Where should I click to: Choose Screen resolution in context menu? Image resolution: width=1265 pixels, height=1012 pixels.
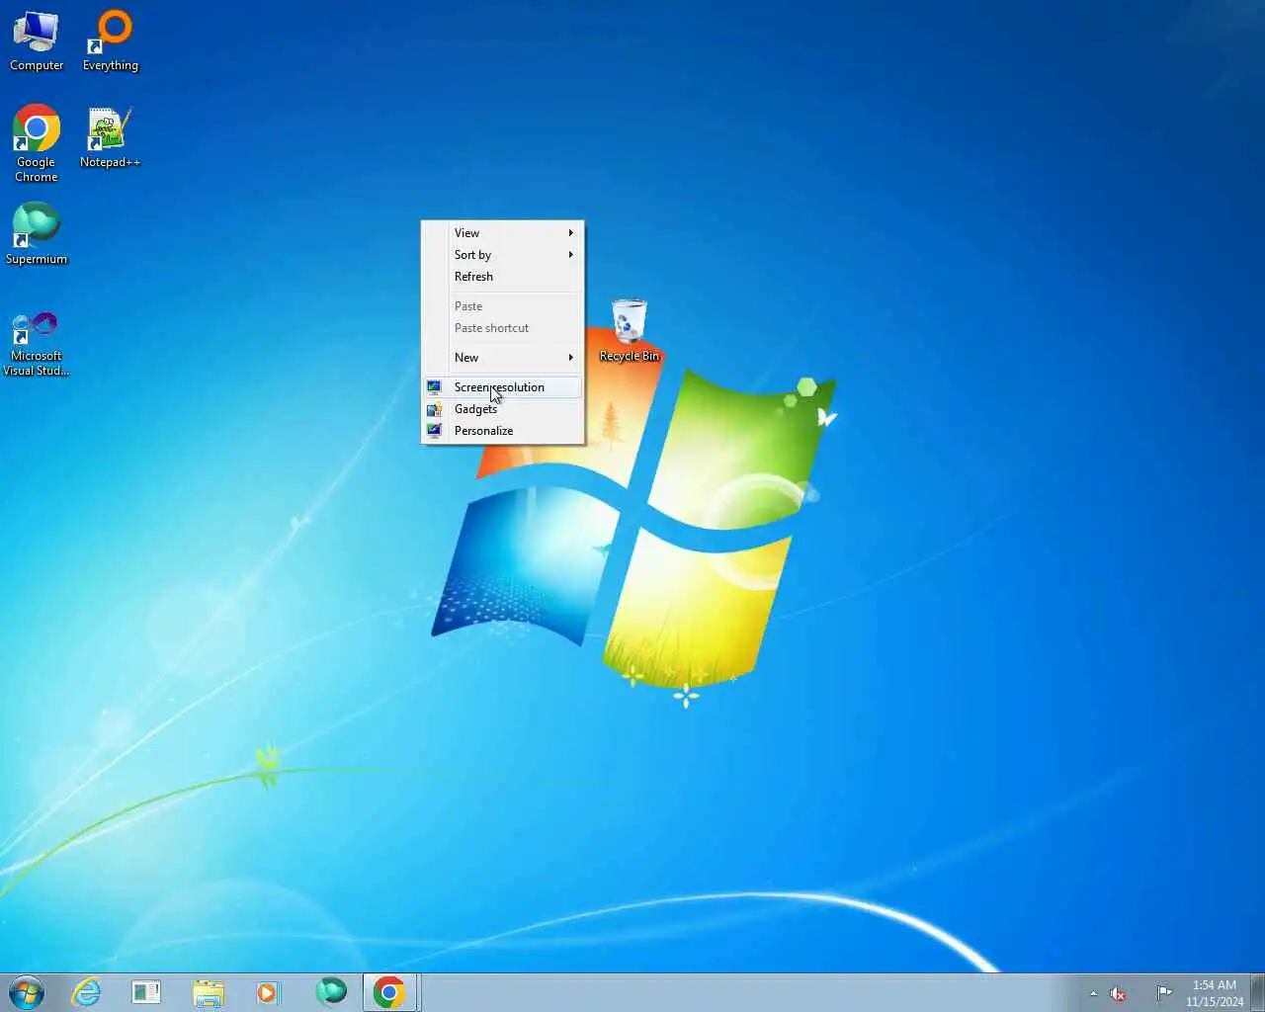pos(503,387)
